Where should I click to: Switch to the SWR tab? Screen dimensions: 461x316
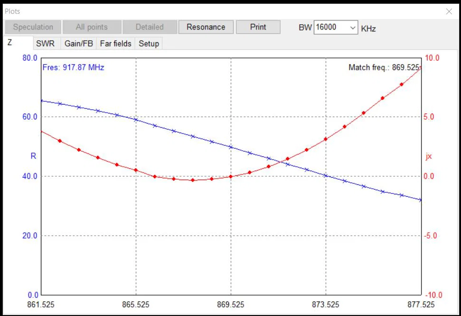pyautogui.click(x=45, y=44)
